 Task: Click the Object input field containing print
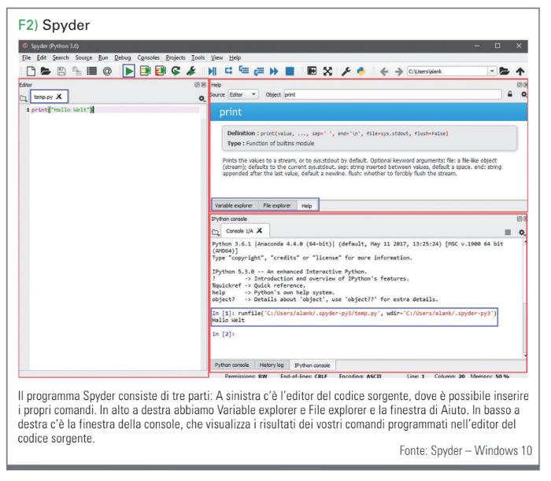point(392,94)
